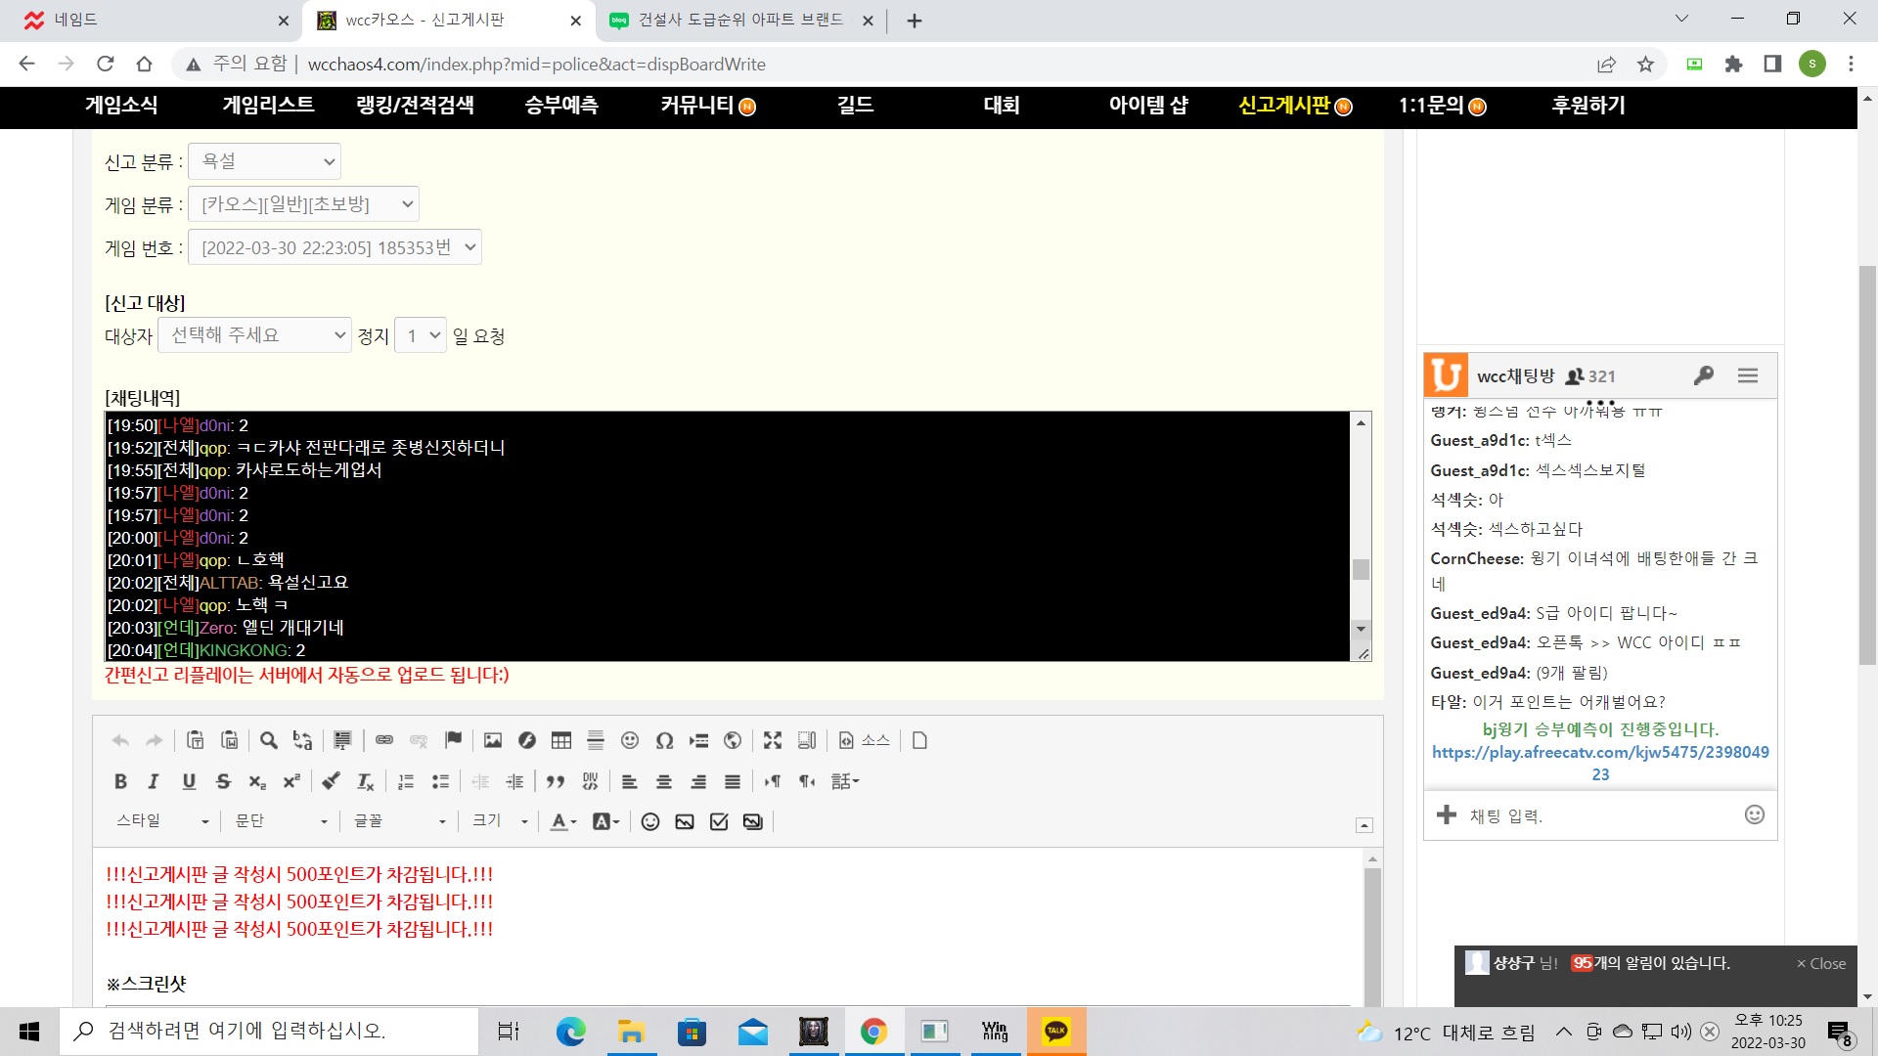Screen dimensions: 1878x1056
Task: Open the 아이템 샵 menu
Action: [1148, 106]
